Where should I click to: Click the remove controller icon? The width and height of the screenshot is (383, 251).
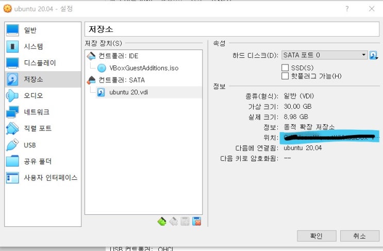[x=173, y=221]
